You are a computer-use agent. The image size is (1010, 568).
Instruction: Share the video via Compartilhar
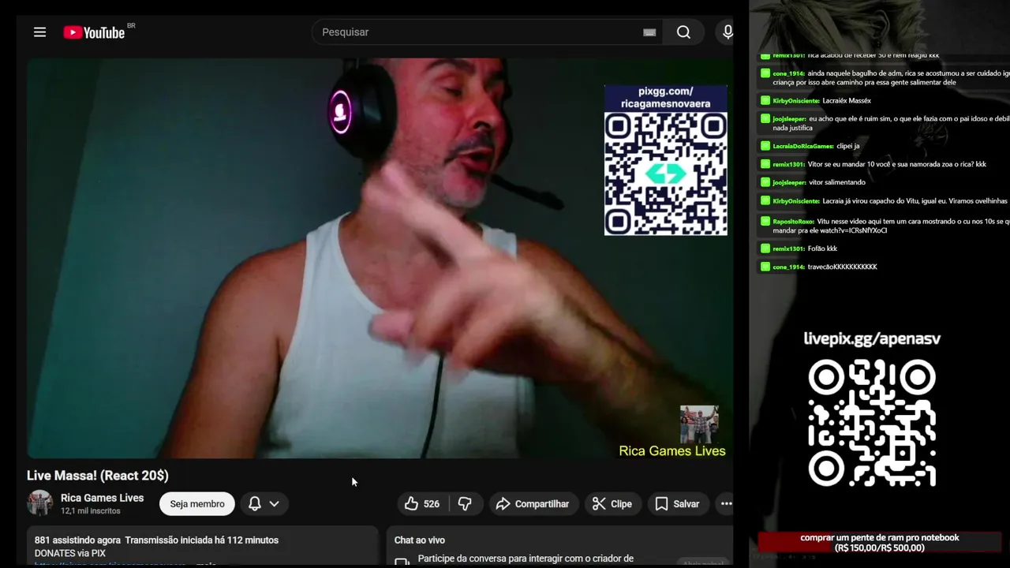pyautogui.click(x=533, y=504)
